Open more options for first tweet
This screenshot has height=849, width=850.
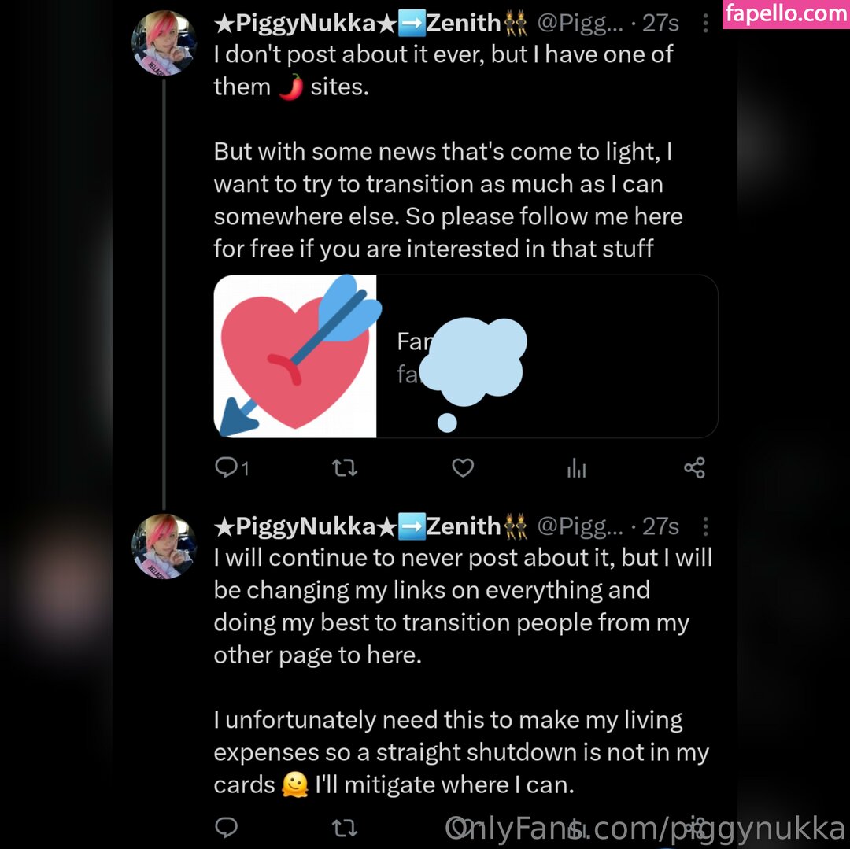[705, 24]
